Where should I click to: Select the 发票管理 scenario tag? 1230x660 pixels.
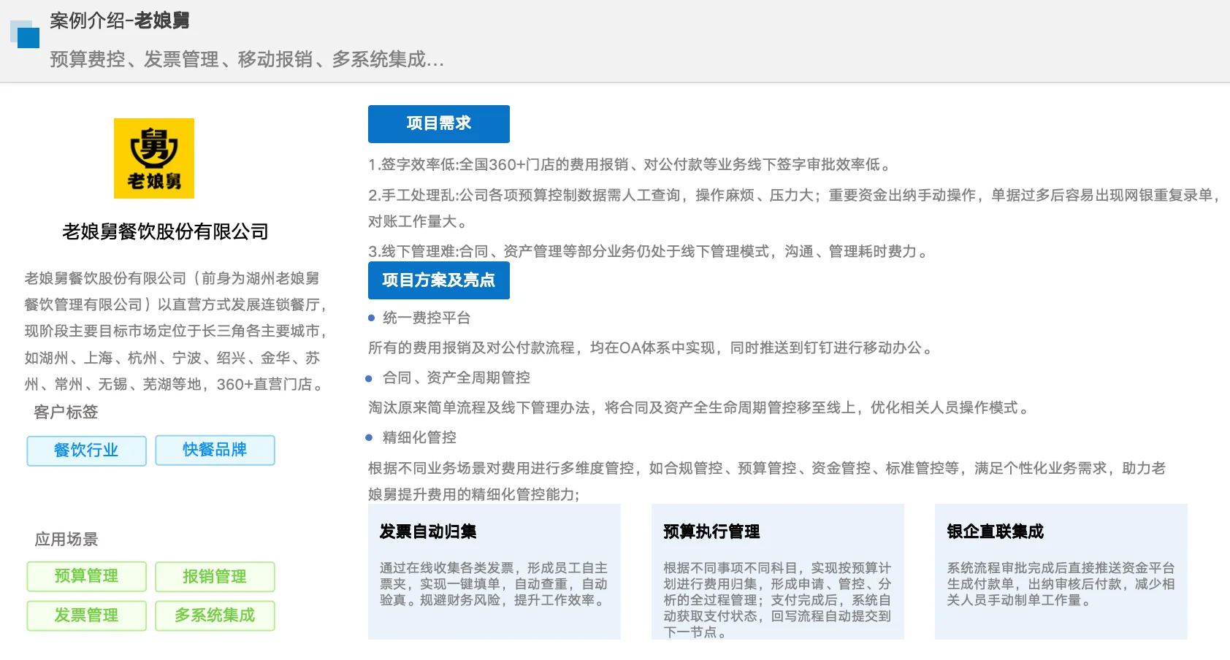click(x=86, y=615)
